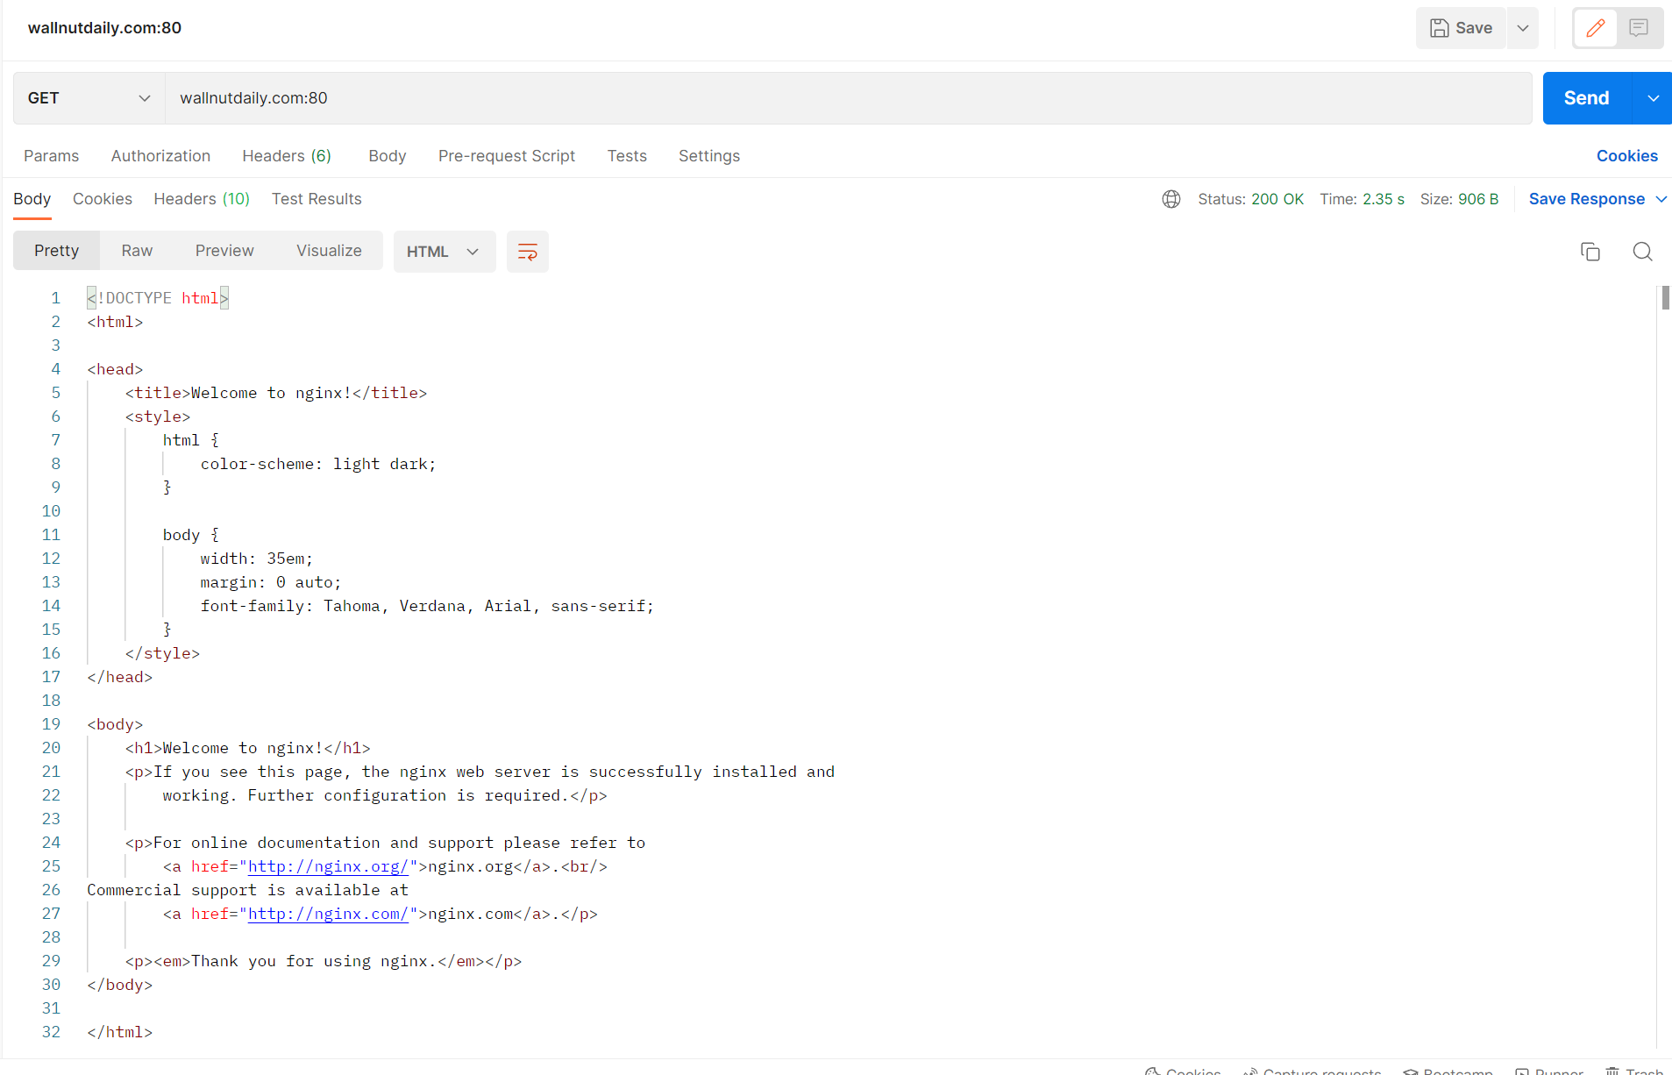
Task: Select the response Body tab
Action: 32,199
